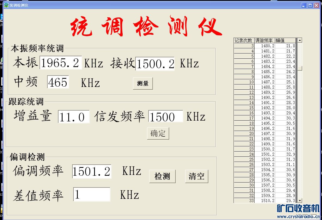Screen dimensions: 322x220
Task: Select amplitude cell 24.2 in row 8
Action: (x=285, y=71)
